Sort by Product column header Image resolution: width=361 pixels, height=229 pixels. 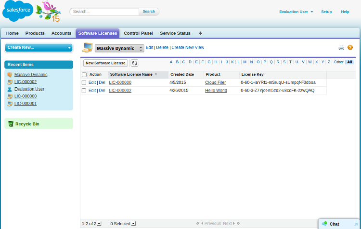tap(213, 75)
